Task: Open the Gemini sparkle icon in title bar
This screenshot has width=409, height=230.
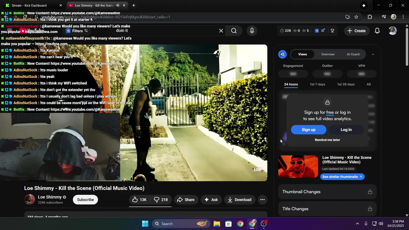Action: (364, 5)
